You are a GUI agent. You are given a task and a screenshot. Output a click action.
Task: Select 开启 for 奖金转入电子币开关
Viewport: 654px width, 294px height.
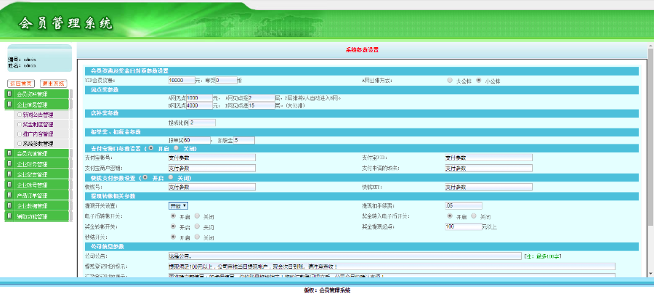(x=450, y=216)
